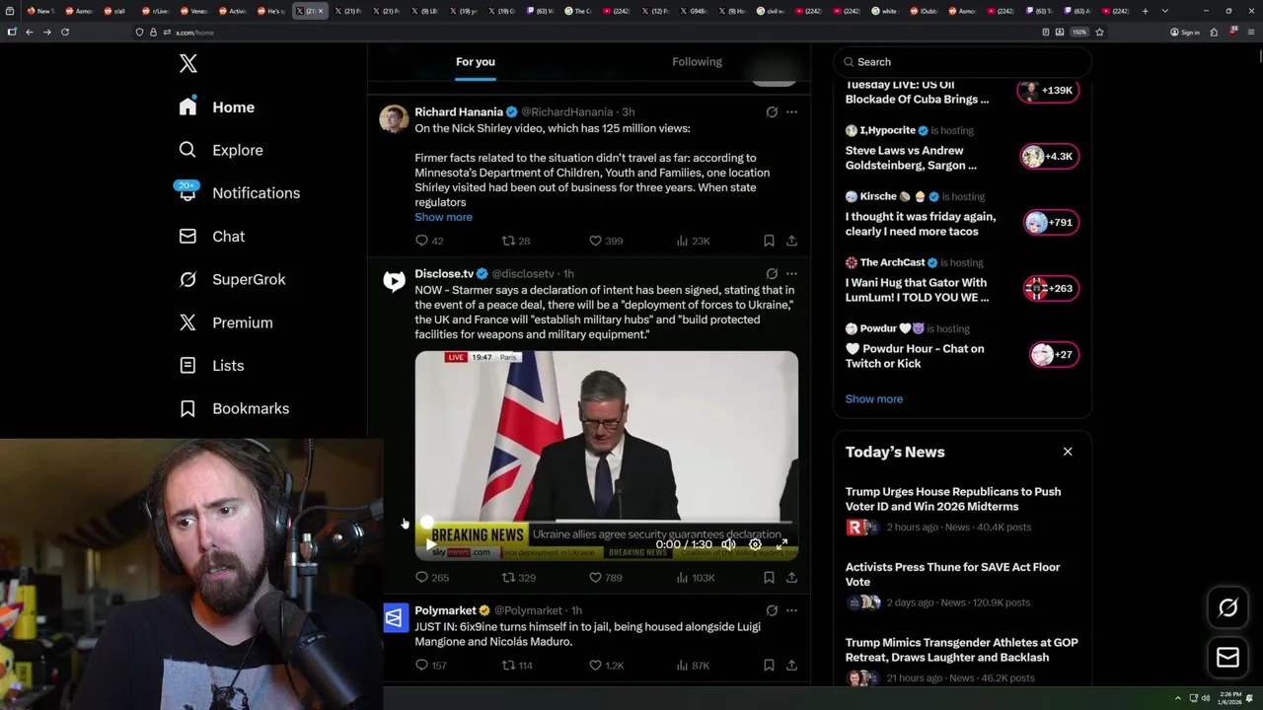View analytics on Richard Hanania's post

pos(693,241)
